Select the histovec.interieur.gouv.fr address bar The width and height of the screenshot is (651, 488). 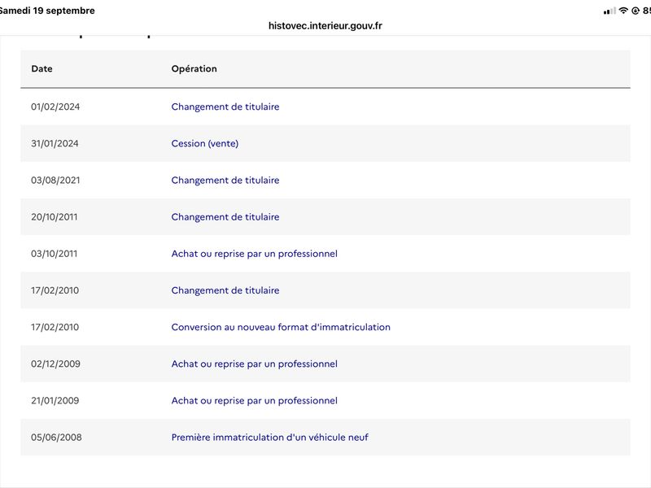click(x=325, y=26)
